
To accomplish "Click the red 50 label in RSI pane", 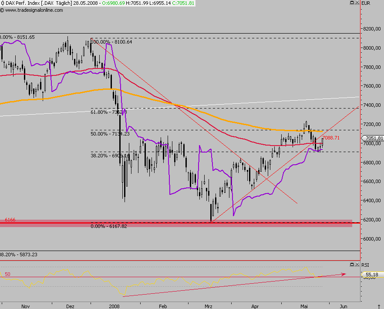I will pyautogui.click(x=7, y=274).
